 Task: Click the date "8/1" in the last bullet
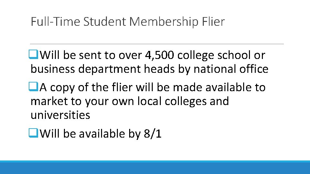point(153,133)
